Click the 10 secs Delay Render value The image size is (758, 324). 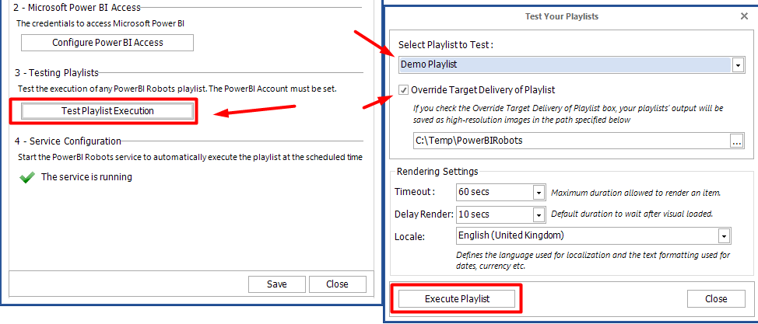click(x=493, y=214)
